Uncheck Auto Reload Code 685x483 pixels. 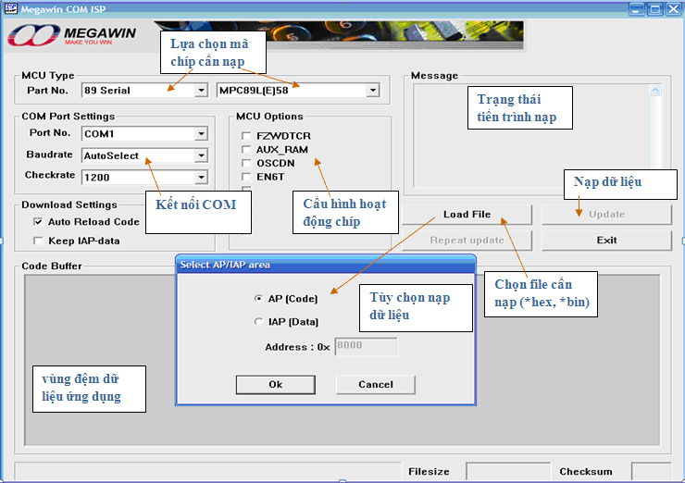click(x=38, y=222)
